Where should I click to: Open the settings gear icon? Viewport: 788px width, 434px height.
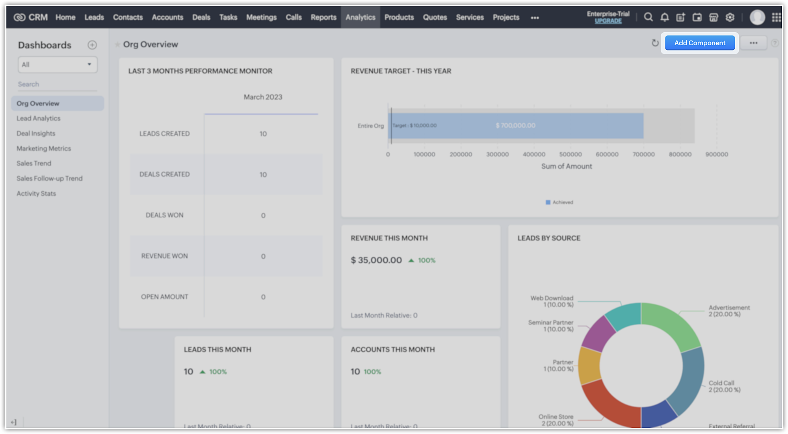pyautogui.click(x=730, y=17)
